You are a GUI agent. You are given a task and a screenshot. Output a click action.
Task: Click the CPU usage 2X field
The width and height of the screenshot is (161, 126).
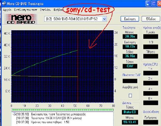(x=151, y=83)
